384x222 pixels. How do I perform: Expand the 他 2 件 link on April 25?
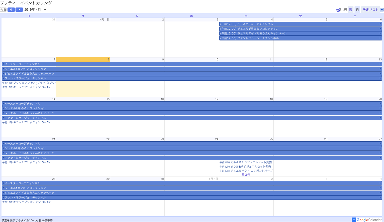(x=246, y=175)
